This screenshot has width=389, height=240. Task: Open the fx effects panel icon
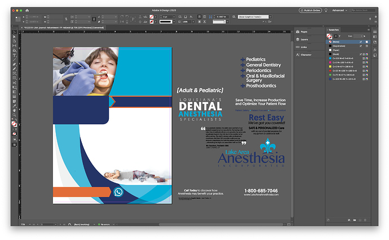click(x=375, y=49)
